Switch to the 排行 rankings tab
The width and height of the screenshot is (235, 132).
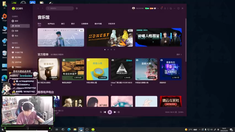pyautogui.click(x=63, y=24)
